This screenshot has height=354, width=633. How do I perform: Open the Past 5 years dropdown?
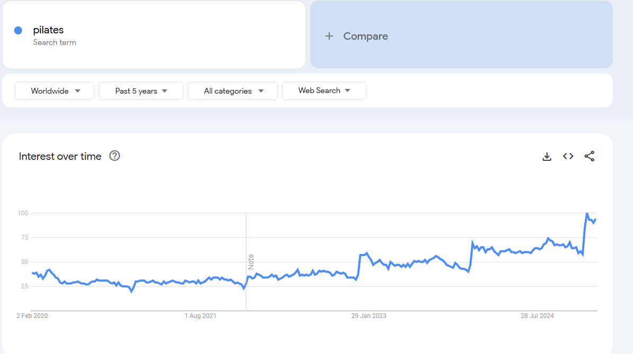pos(141,91)
